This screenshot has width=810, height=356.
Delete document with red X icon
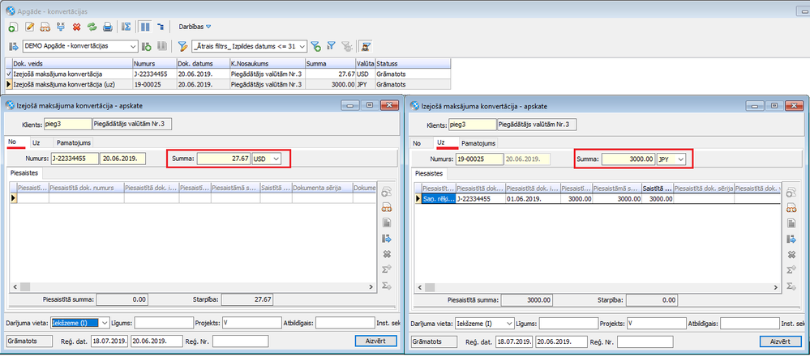point(76,26)
